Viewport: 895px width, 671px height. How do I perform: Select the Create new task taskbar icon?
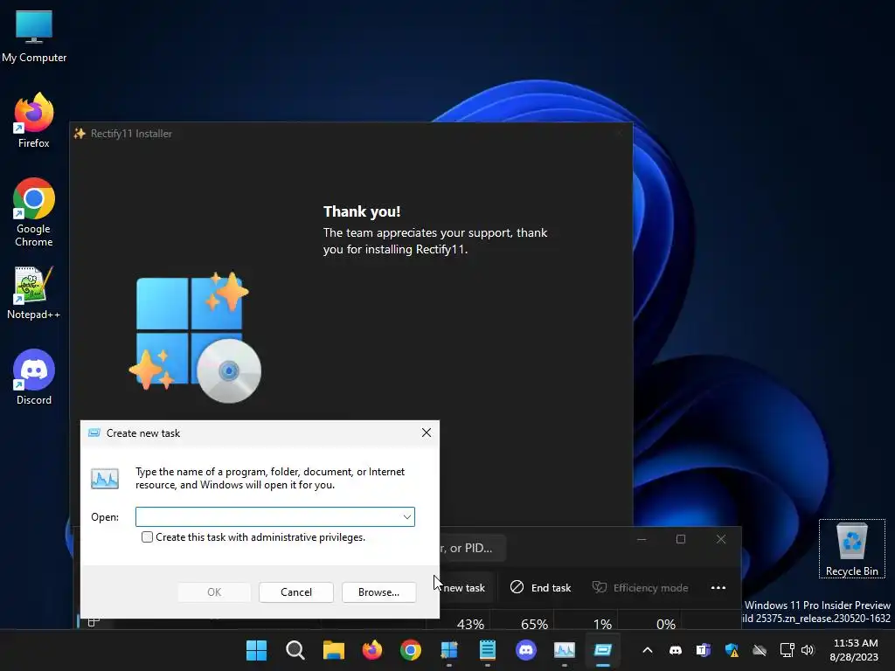click(x=603, y=650)
